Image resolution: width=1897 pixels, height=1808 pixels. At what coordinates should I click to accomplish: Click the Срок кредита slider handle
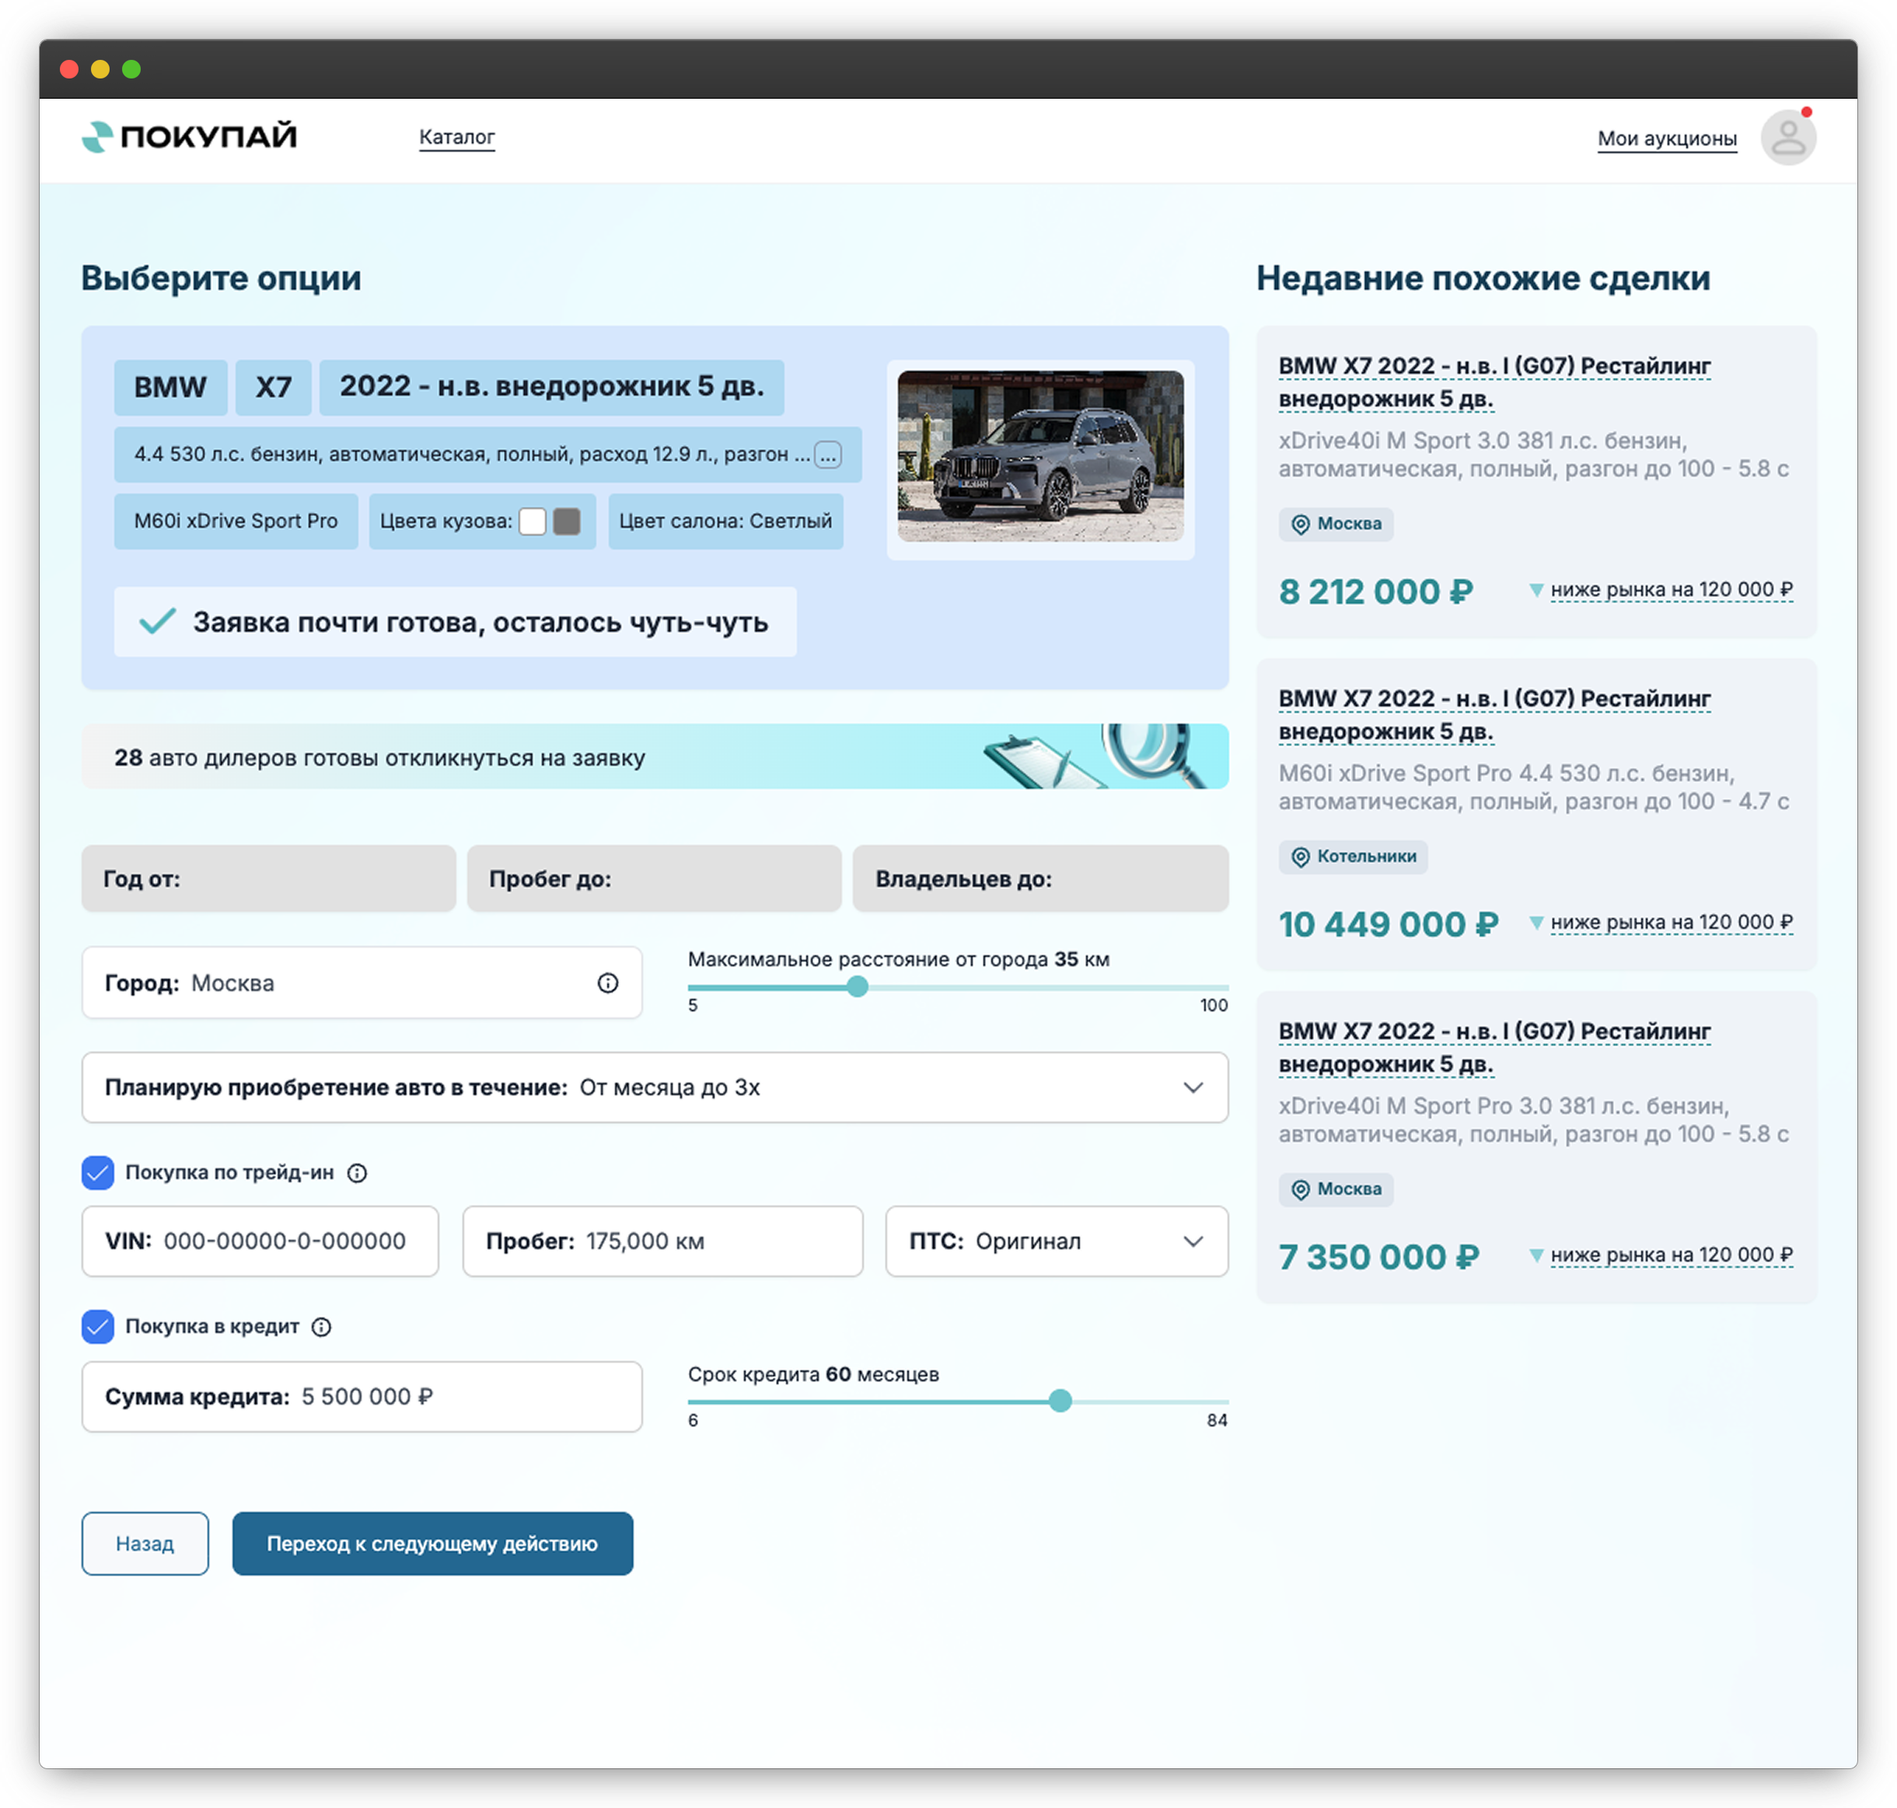click(x=1060, y=1401)
